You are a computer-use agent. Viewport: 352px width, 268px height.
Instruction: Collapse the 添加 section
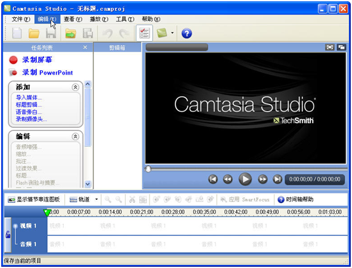(x=76, y=87)
